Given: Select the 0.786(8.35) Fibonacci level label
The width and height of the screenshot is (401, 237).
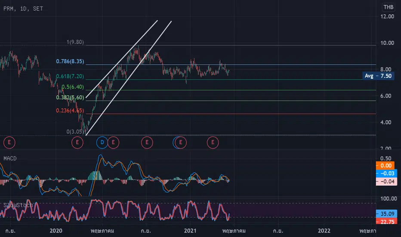Looking at the screenshot, I should [70, 61].
